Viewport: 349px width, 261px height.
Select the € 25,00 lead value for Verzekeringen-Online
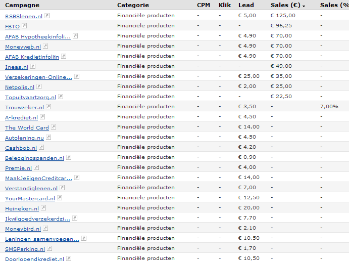[248, 76]
